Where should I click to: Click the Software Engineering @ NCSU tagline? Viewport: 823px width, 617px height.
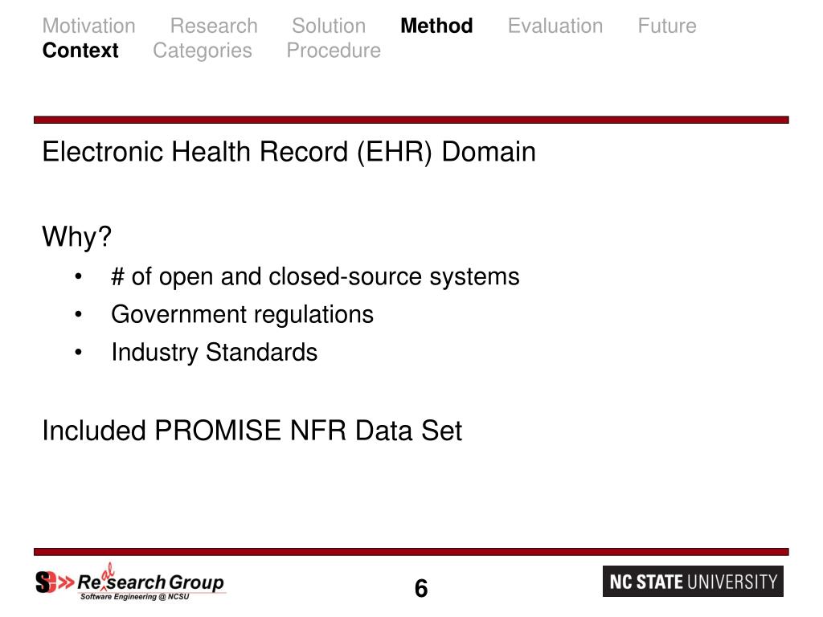pyautogui.click(x=134, y=597)
